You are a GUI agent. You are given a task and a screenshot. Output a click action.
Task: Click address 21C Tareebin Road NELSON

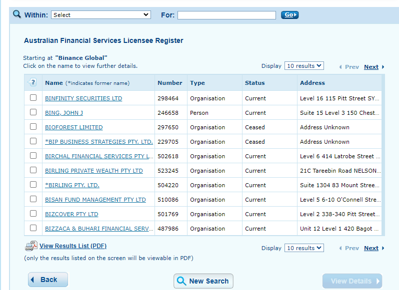tap(340, 171)
